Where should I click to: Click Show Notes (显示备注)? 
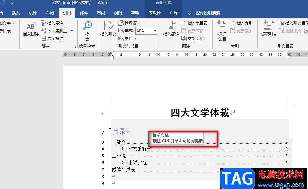52,39
